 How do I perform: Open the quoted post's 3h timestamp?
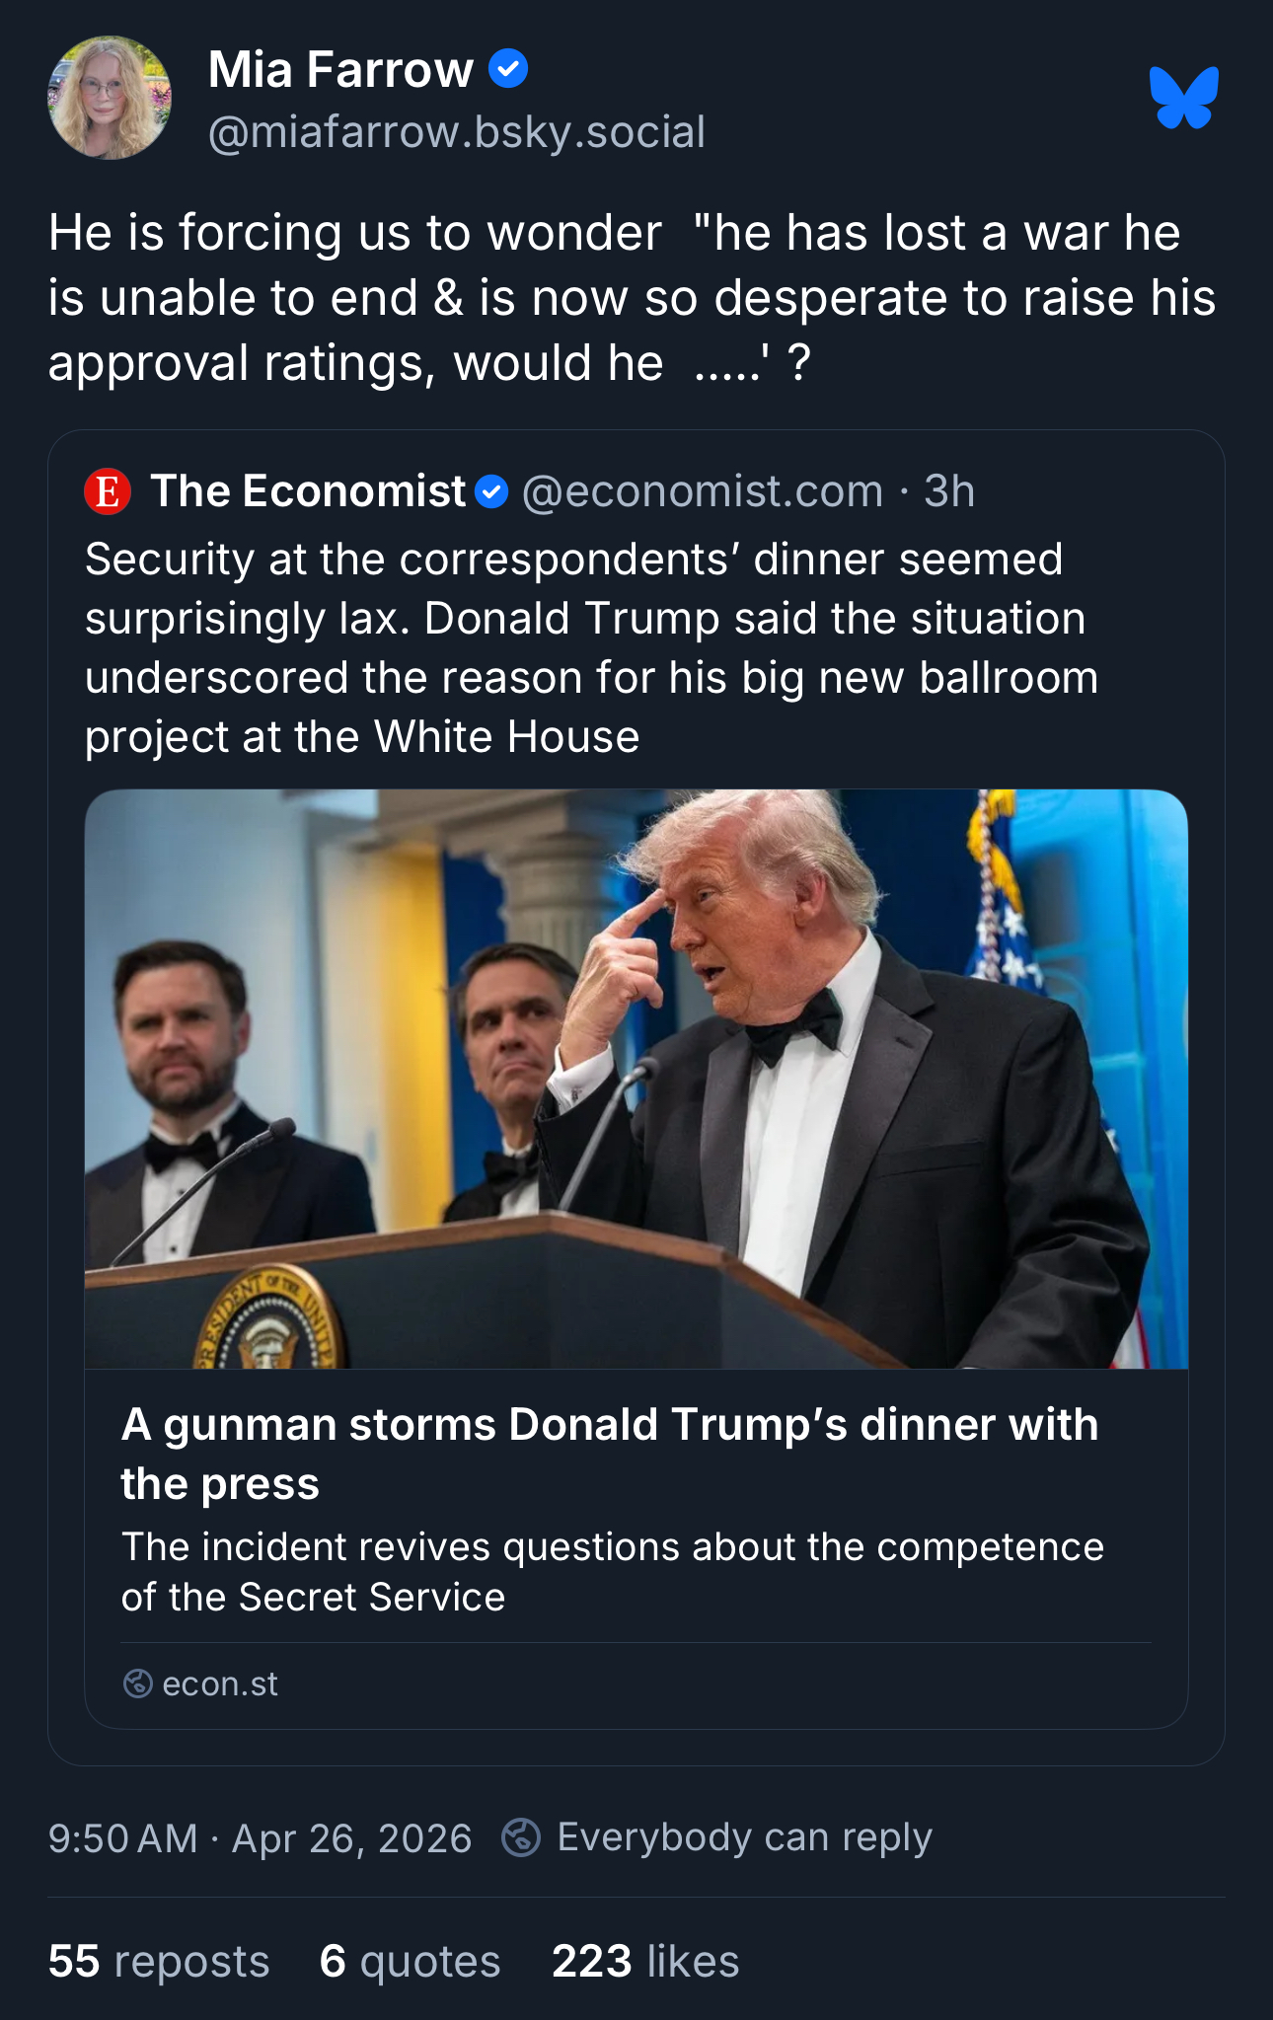[x=949, y=491]
